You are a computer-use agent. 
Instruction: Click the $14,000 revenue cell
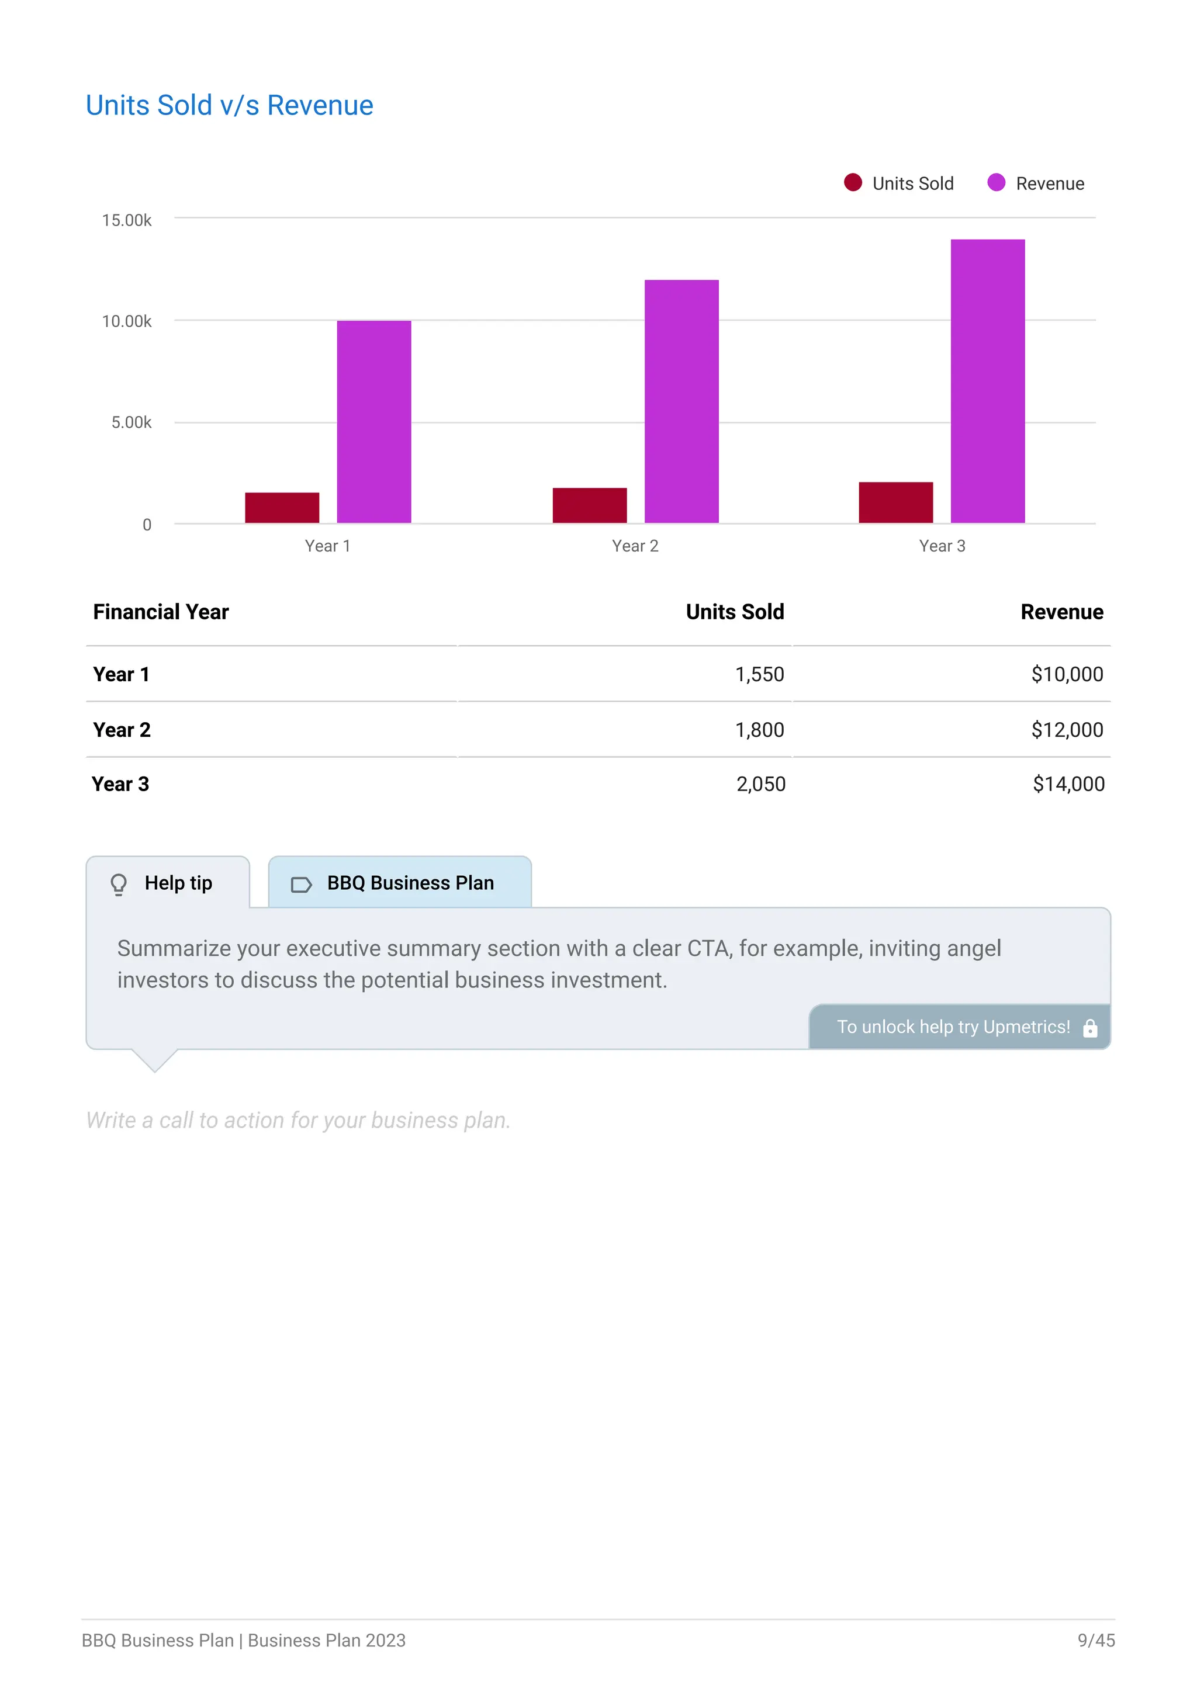point(1068,784)
